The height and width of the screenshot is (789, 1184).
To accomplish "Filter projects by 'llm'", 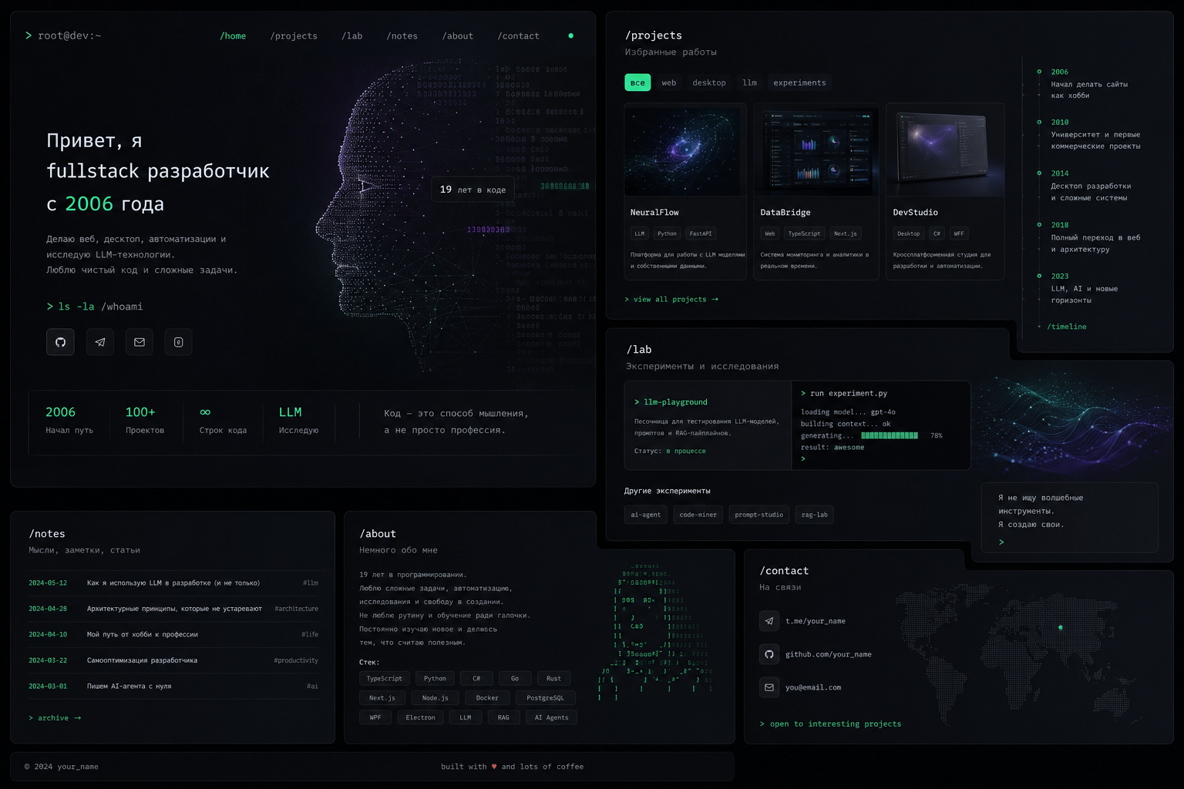I will tap(749, 82).
